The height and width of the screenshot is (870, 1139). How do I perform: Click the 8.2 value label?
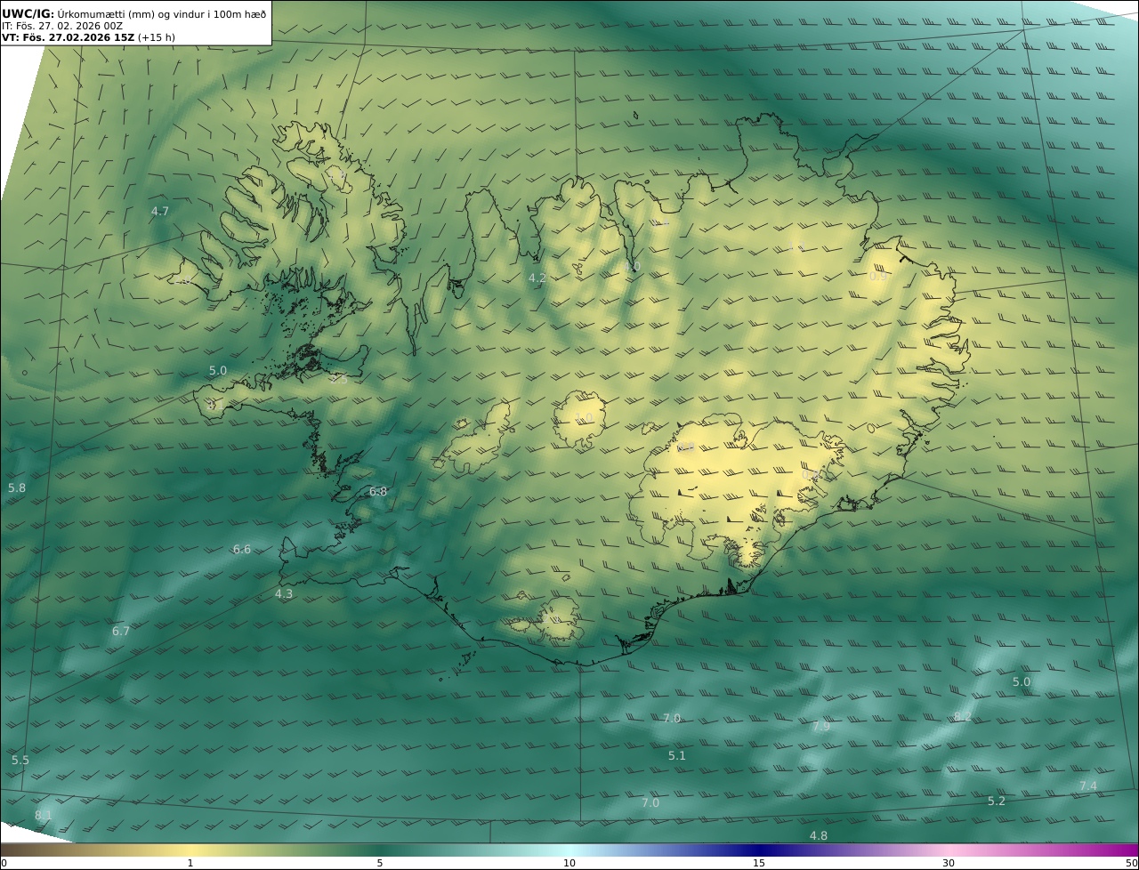[963, 717]
